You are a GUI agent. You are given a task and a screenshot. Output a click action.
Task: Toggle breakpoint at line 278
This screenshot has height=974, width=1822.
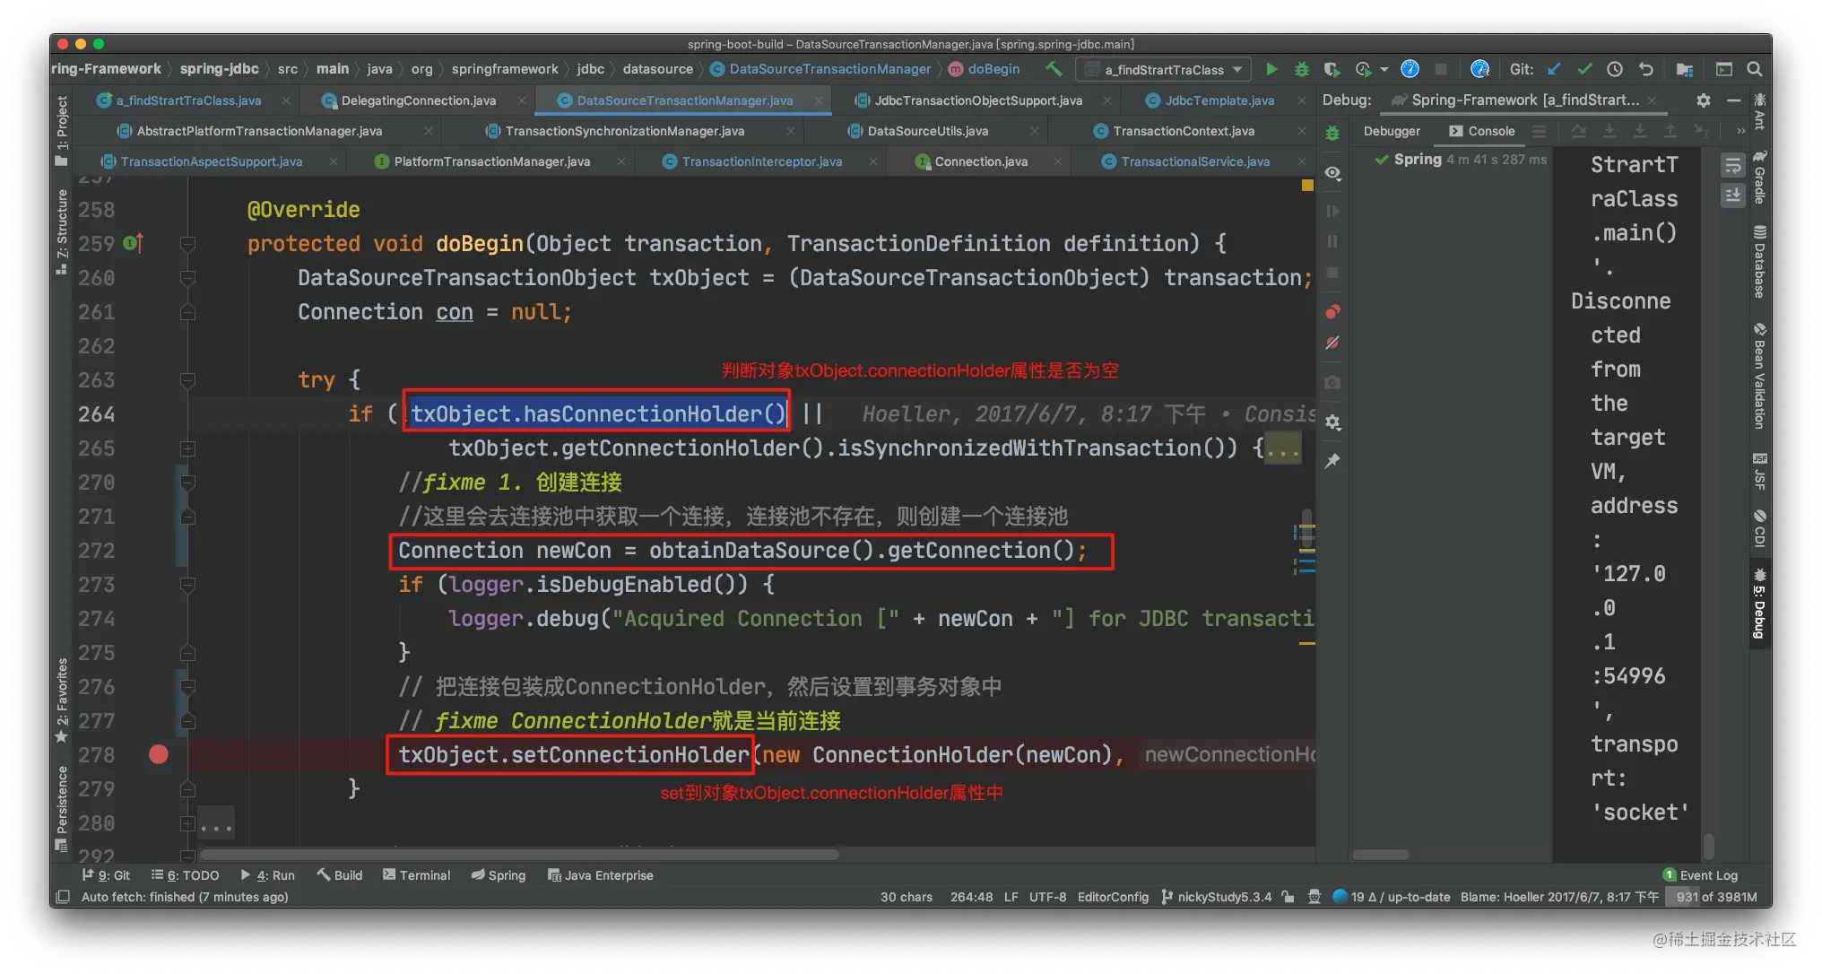pos(159,754)
